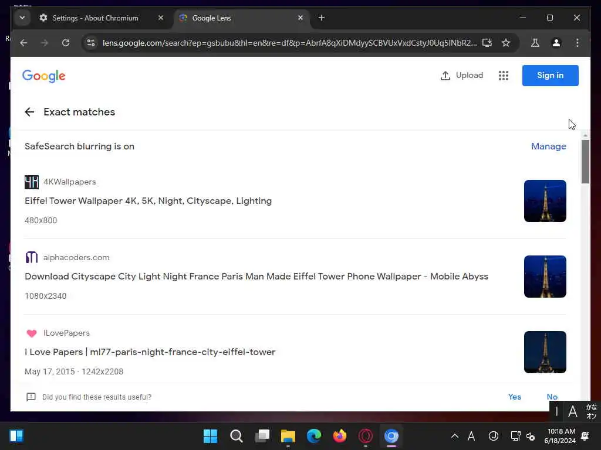Click 'alphacoders.com' source name text

[x=76, y=258]
